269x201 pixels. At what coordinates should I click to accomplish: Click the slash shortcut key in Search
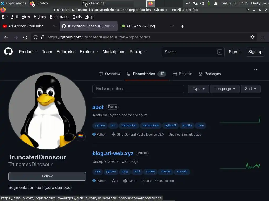point(220,52)
